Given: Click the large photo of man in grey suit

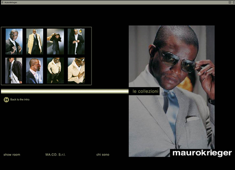Looking at the screenshot, I should [x=172, y=91].
